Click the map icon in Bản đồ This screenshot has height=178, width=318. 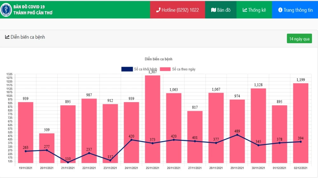[x=213, y=10]
